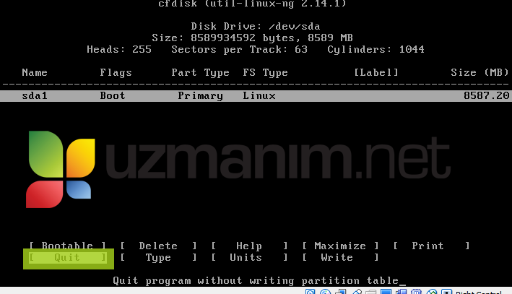This screenshot has width=512, height=294.
Task: Click the optical disc status icon
Action: [326, 292]
